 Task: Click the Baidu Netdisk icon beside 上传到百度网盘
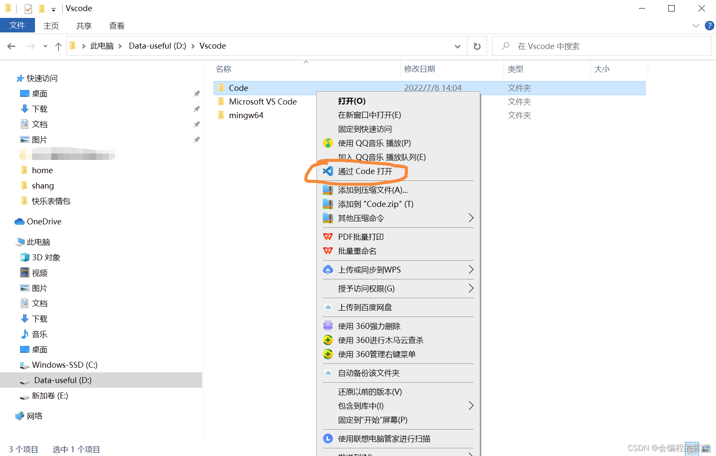[x=328, y=307]
